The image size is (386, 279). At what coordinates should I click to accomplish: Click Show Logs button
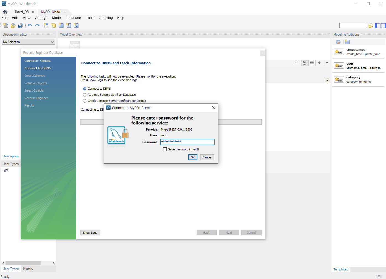[90, 233]
